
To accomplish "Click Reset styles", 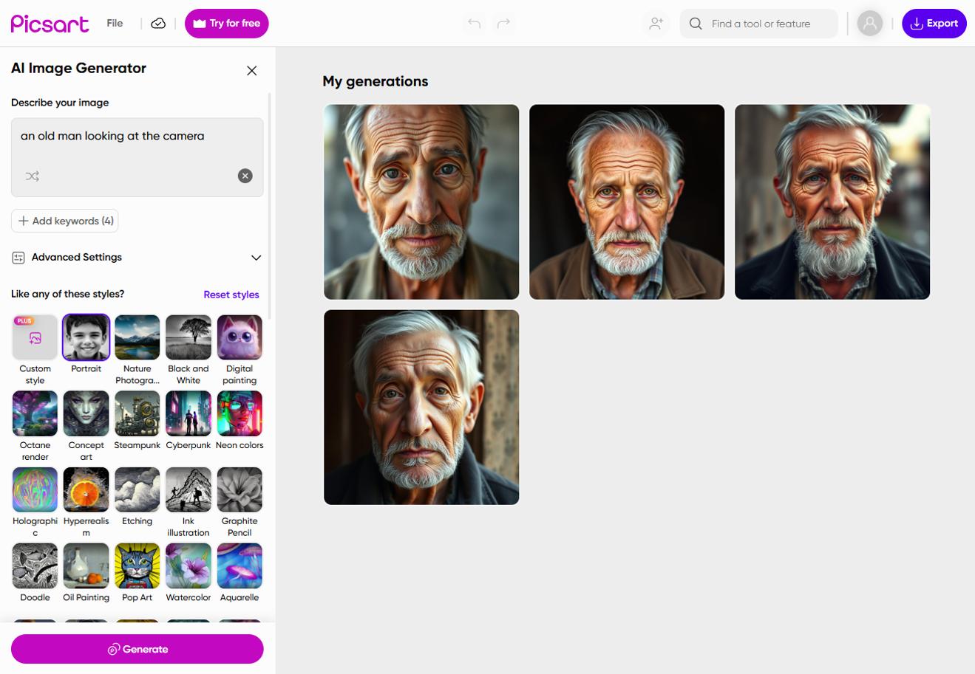I will 231,294.
